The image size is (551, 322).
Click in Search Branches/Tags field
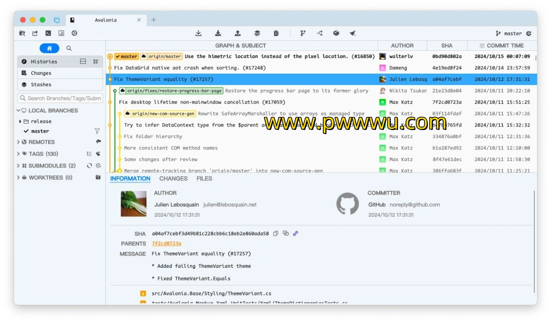pyautogui.click(x=60, y=98)
